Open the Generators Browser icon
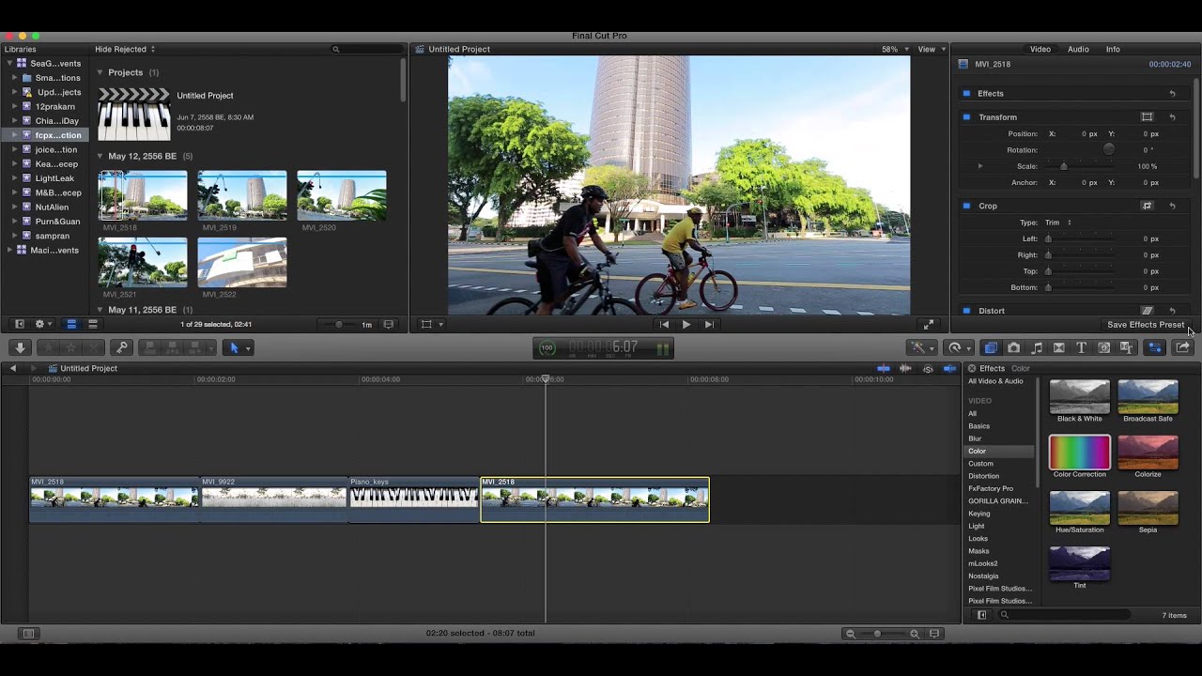Viewport: 1202px width, 676px height. 1104,347
